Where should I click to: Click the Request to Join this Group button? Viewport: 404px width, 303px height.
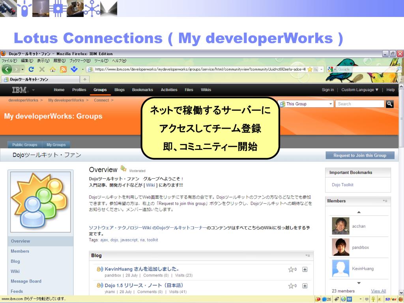(360, 155)
